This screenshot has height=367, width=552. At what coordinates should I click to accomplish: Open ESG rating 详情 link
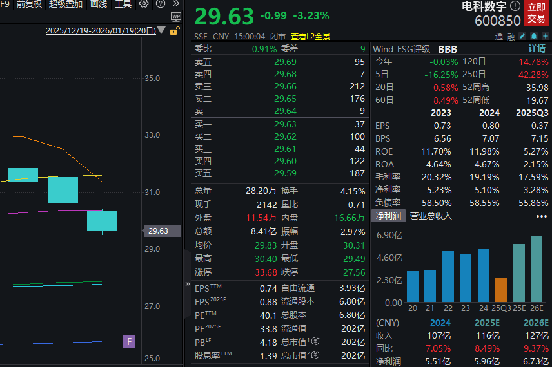tap(537, 49)
